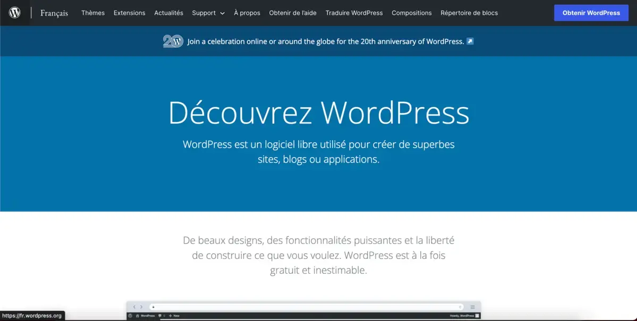The width and height of the screenshot is (637, 321).
Task: Go to Compositions page
Action: [x=412, y=13]
